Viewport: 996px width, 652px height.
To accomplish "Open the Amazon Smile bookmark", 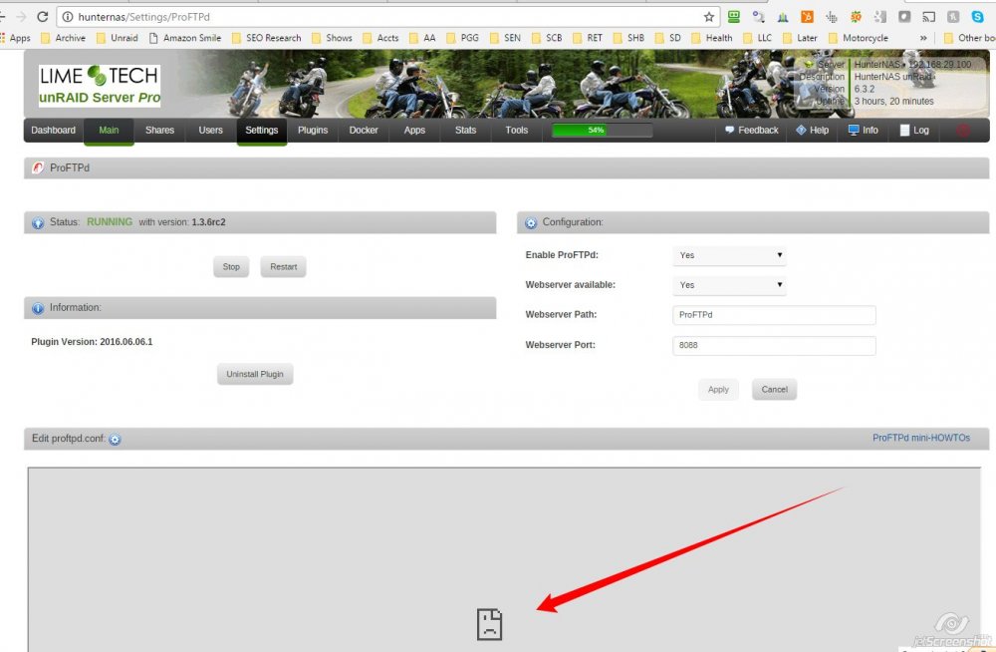I will point(185,38).
